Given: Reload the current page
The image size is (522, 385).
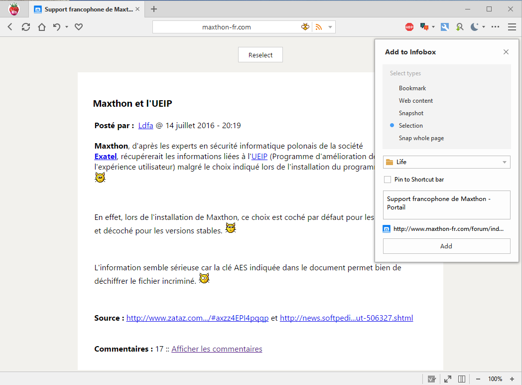Looking at the screenshot, I should tap(26, 27).
